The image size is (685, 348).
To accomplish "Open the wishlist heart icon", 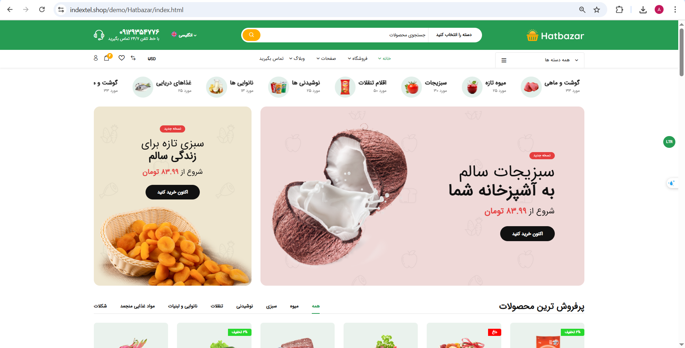I will tap(122, 58).
